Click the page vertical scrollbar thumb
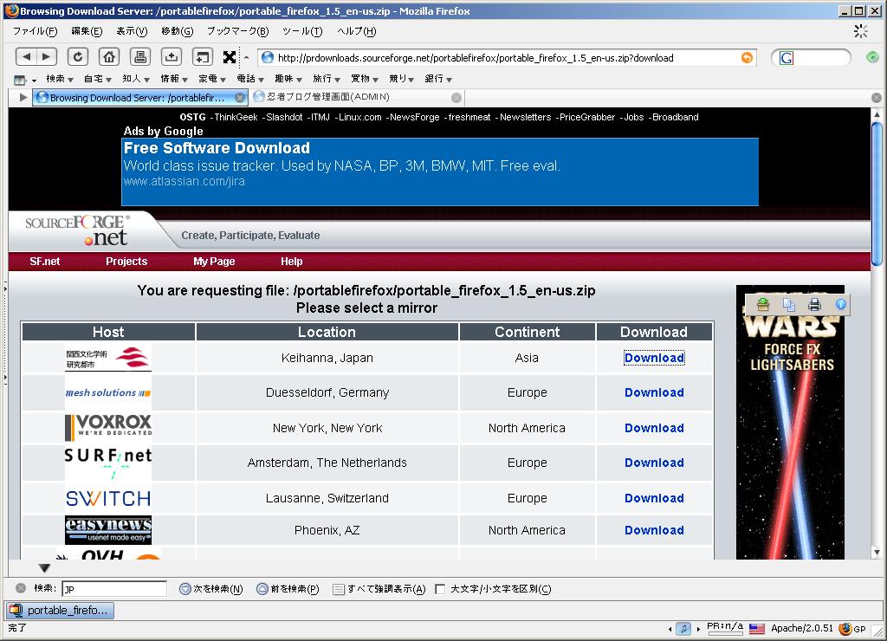The width and height of the screenshot is (887, 641). point(877,192)
